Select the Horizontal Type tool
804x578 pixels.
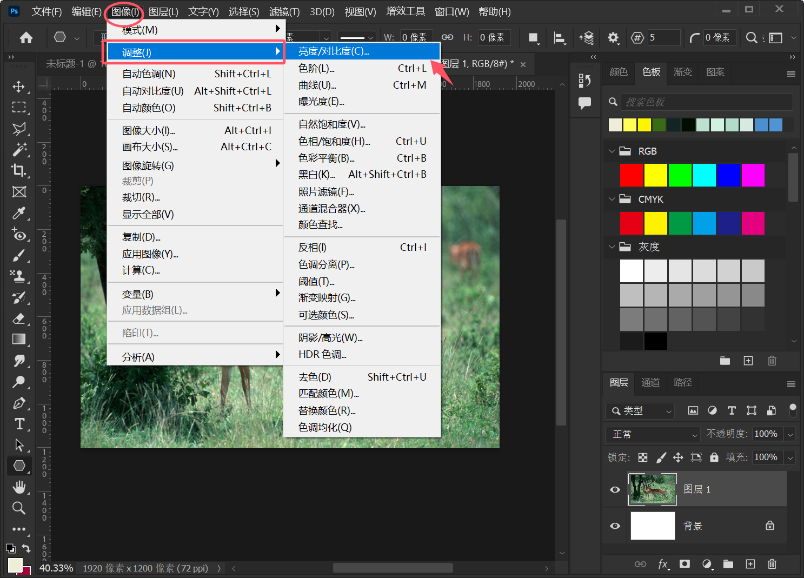[19, 424]
